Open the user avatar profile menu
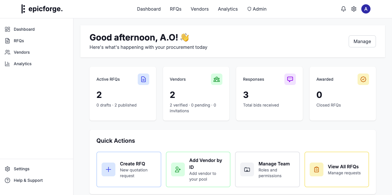 [366, 9]
